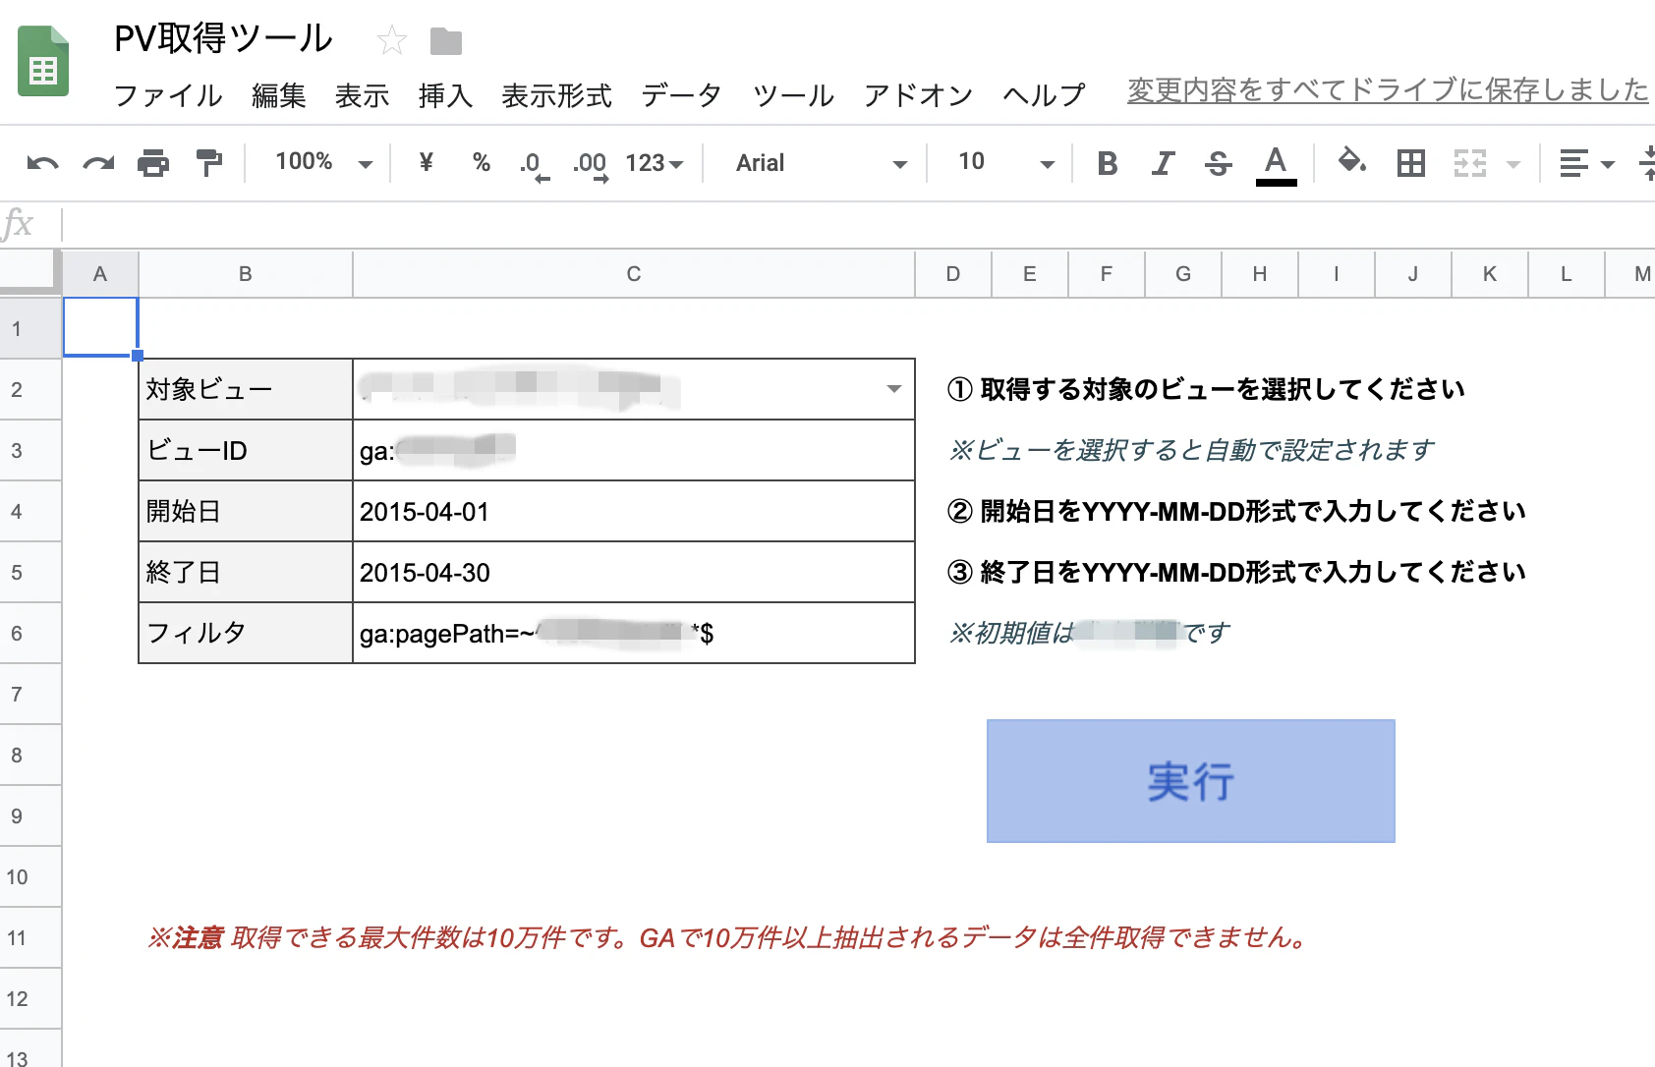Select the 開始日 value 2015-04-01 cell
The width and height of the screenshot is (1655, 1067).
pyautogui.click(x=634, y=511)
